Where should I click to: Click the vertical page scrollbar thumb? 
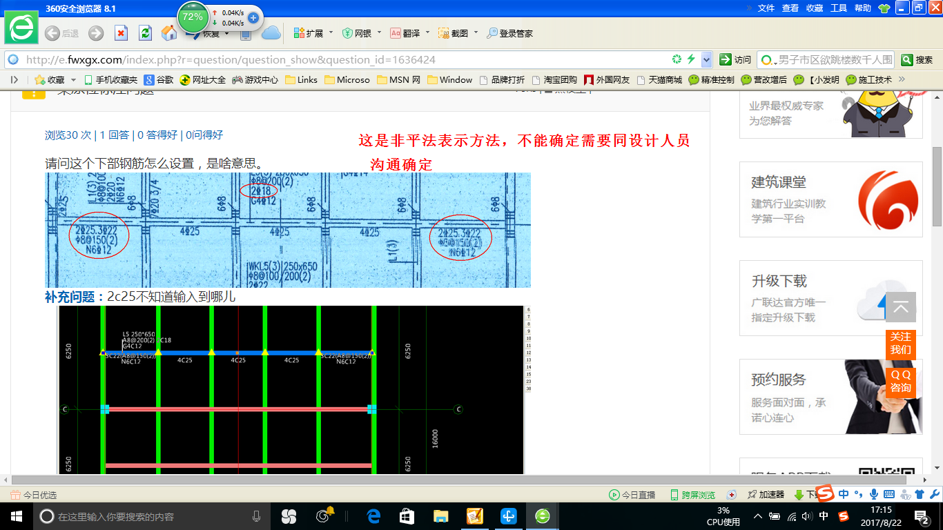coord(937,186)
